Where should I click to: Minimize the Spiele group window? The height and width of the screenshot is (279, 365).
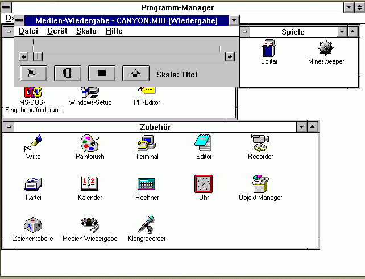(x=342, y=32)
